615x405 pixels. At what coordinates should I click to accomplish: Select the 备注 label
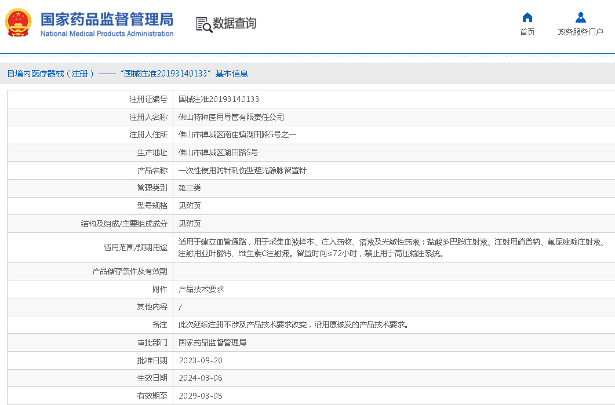[159, 324]
